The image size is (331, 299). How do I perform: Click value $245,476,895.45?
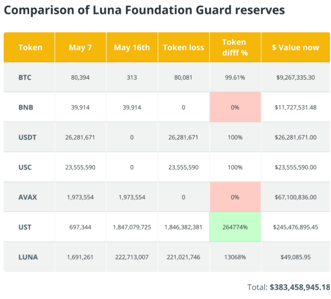pyautogui.click(x=296, y=227)
